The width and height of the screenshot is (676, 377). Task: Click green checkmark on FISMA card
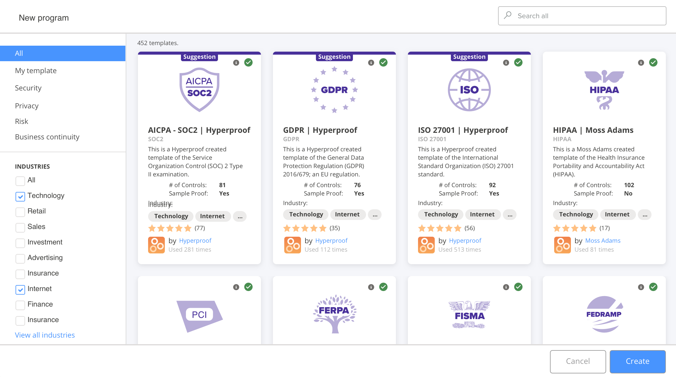[x=518, y=287]
